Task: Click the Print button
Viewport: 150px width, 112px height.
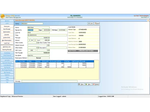Action: coord(90,24)
